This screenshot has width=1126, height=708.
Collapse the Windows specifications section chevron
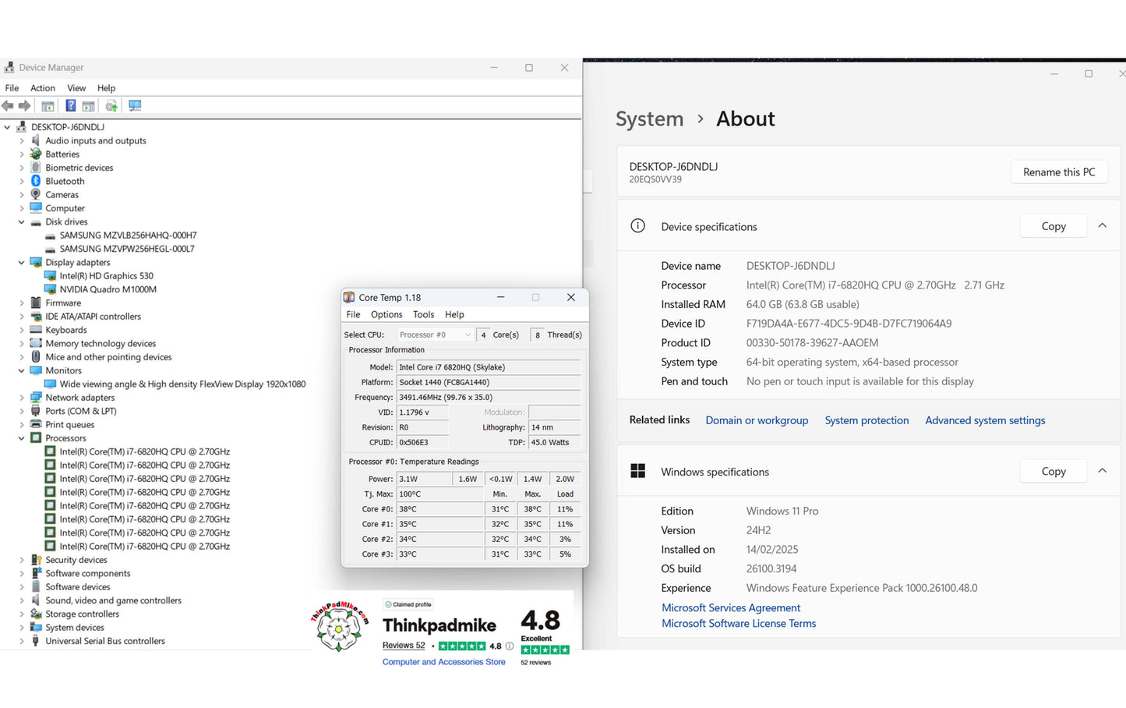1102,471
